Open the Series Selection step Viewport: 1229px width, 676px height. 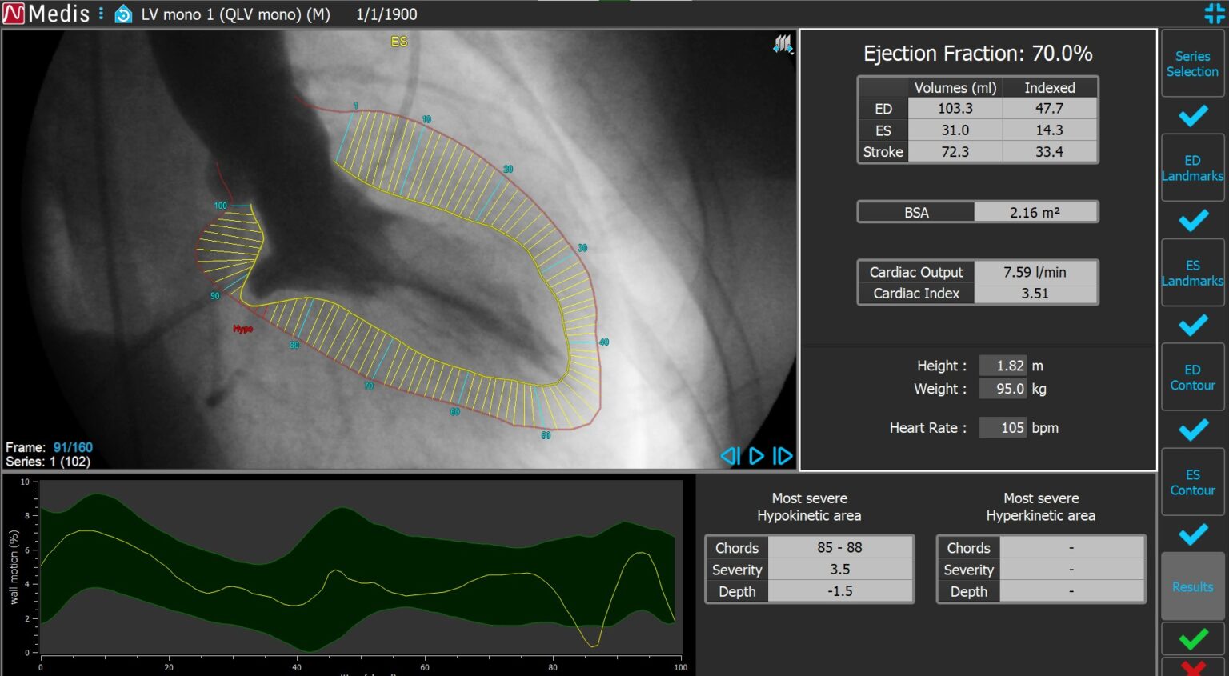tap(1192, 64)
